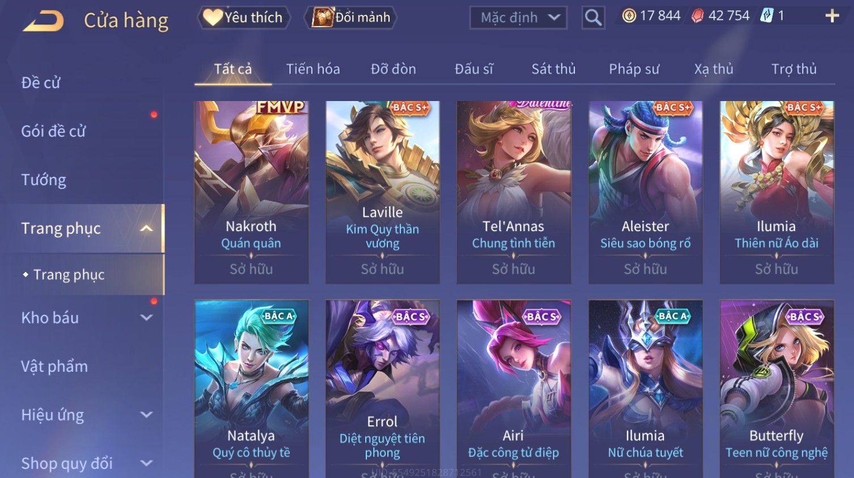The width and height of the screenshot is (854, 478).
Task: Expand the Hiệu ứng sidebar section
Action: pyautogui.click(x=146, y=415)
